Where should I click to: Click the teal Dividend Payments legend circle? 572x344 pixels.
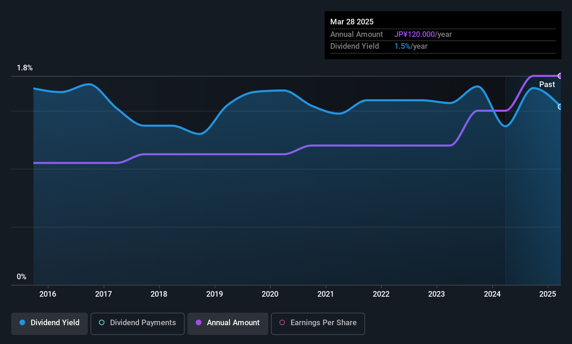click(x=102, y=322)
